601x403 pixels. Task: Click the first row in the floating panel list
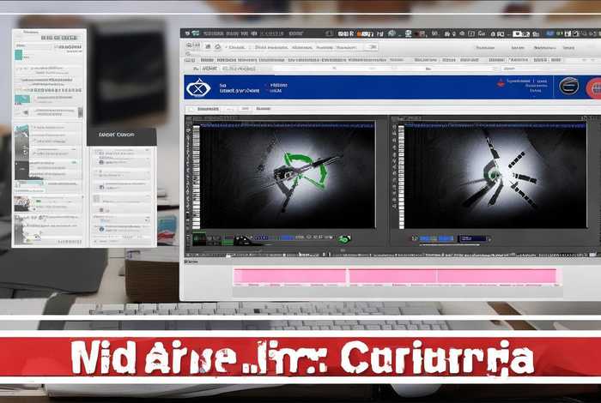click(122, 154)
